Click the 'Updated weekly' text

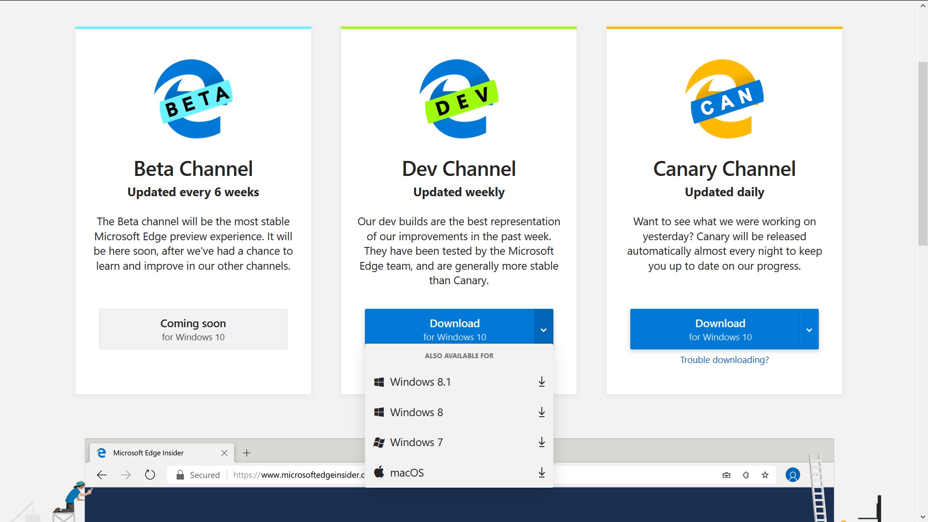(x=459, y=192)
